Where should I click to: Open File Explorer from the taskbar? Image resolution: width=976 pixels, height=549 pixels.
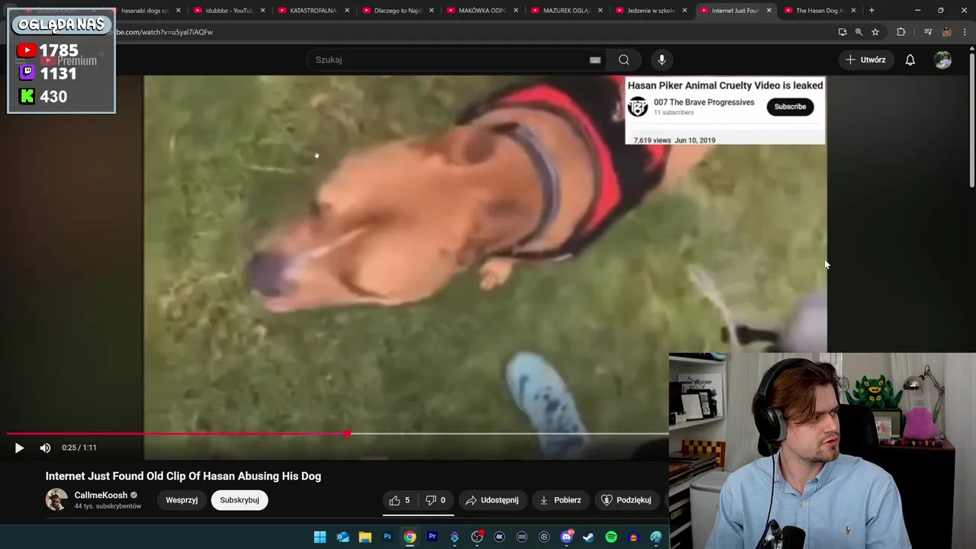pos(365,538)
